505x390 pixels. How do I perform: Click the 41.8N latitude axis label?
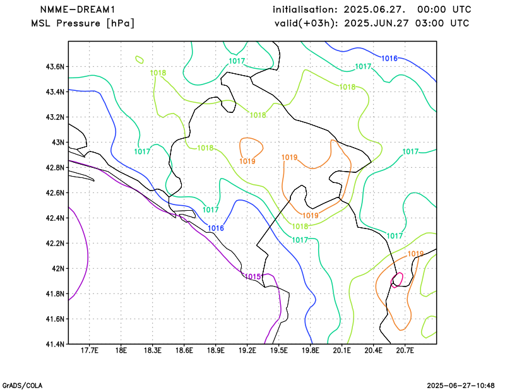(x=55, y=293)
